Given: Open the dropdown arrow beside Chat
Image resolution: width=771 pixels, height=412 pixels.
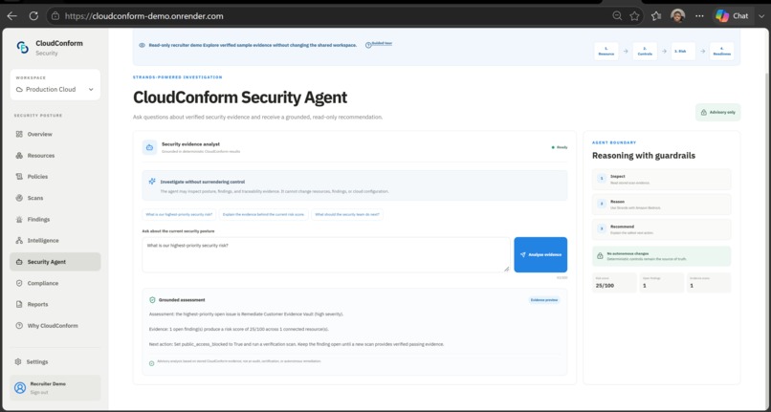Looking at the screenshot, I should click(761, 15).
